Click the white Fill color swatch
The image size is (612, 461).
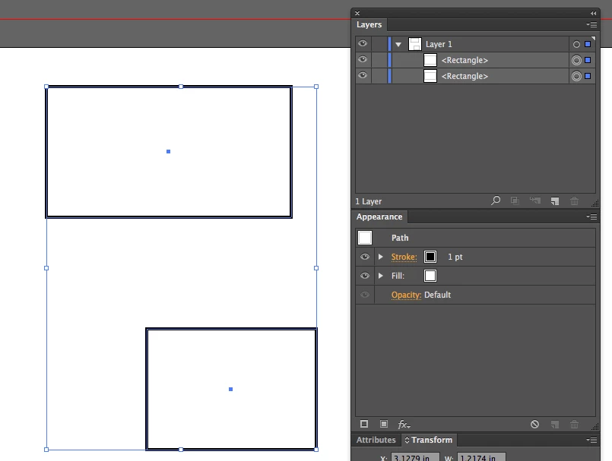click(430, 276)
